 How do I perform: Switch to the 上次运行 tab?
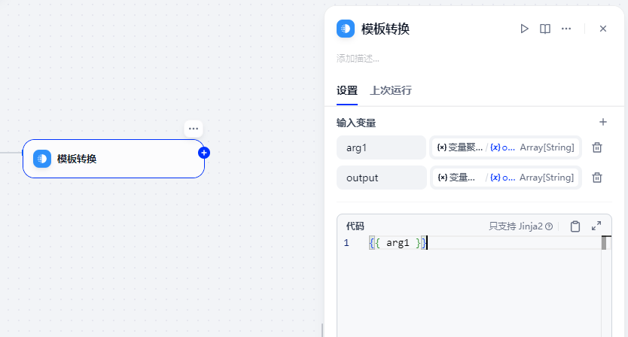(391, 90)
